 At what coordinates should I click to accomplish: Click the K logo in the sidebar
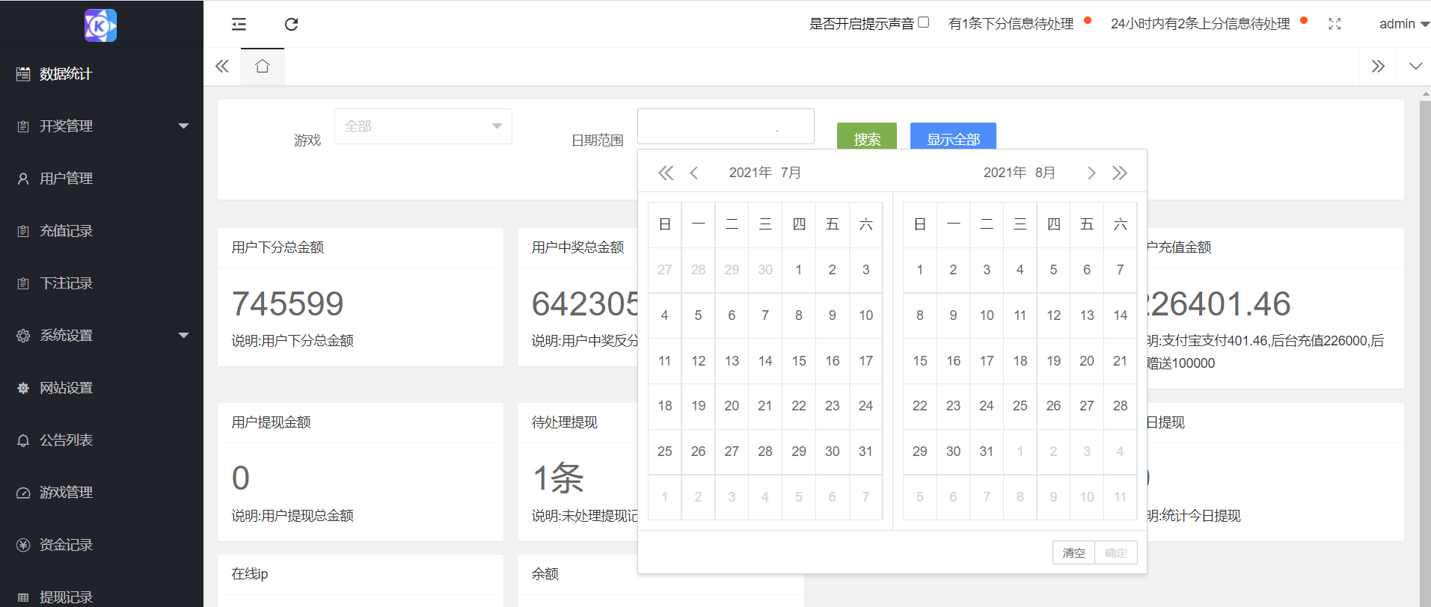tap(101, 25)
